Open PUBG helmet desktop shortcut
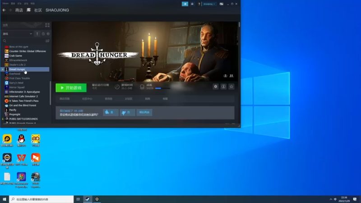 tap(36, 180)
